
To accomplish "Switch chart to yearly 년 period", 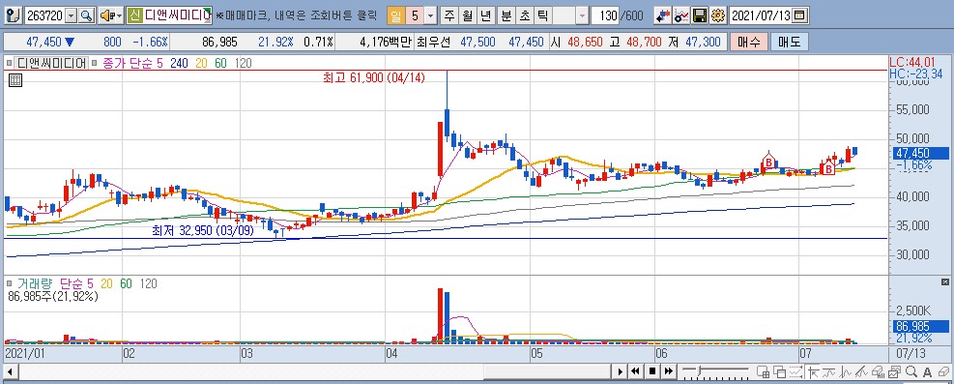I will pos(485,15).
